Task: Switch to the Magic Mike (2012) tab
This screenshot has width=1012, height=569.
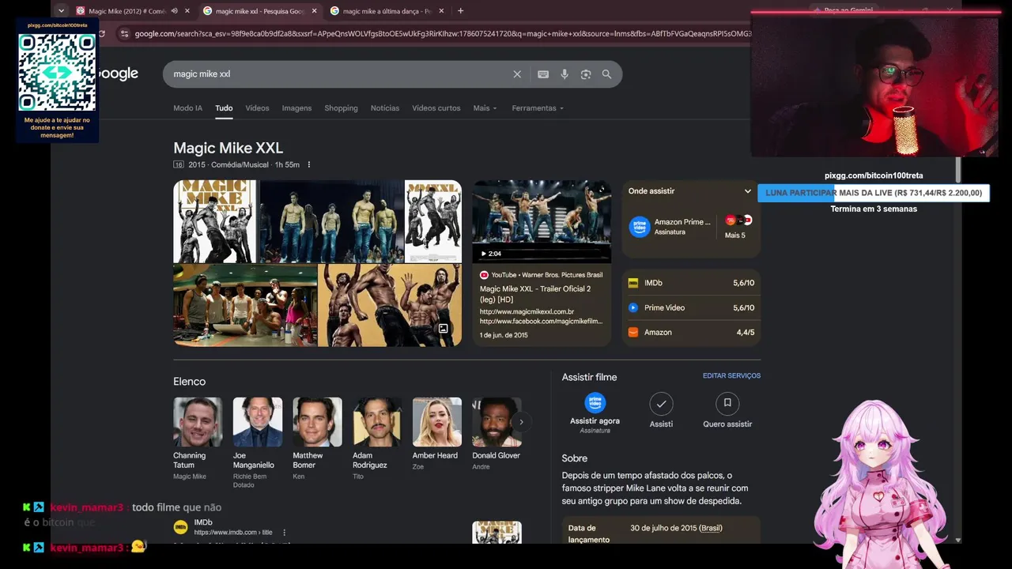Action: point(126,11)
